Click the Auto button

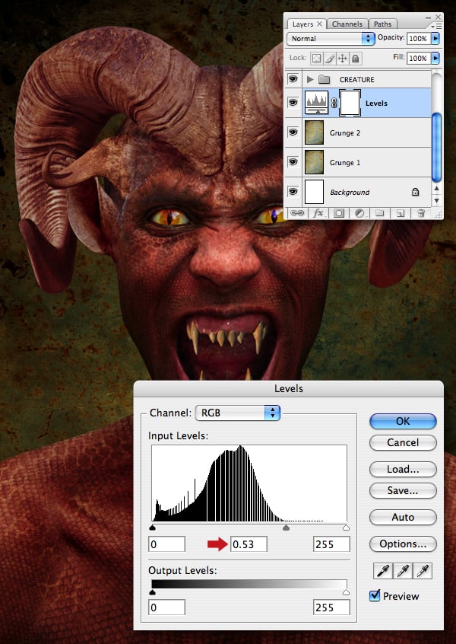[x=403, y=517]
